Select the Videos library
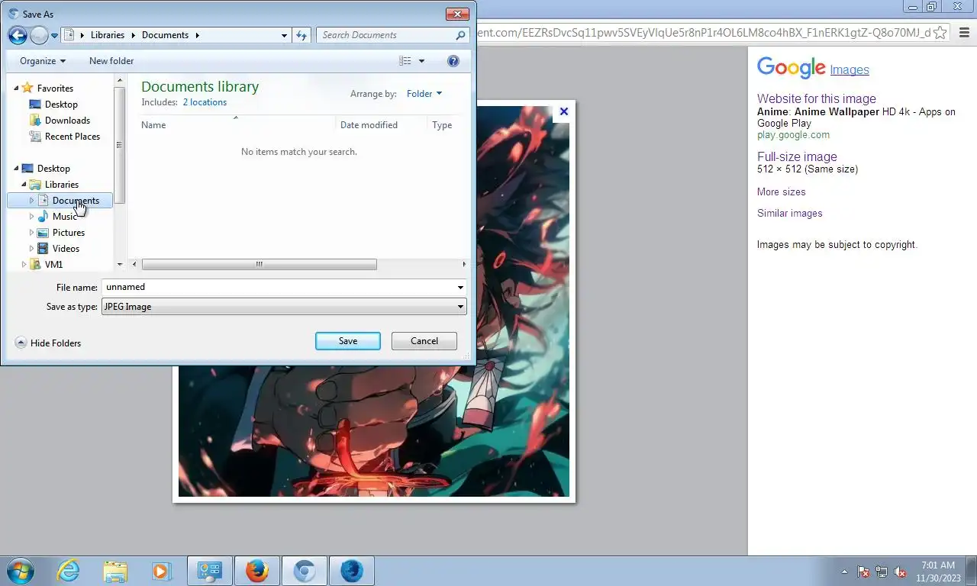 pos(66,249)
